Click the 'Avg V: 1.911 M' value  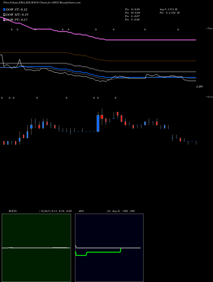click(168, 9)
